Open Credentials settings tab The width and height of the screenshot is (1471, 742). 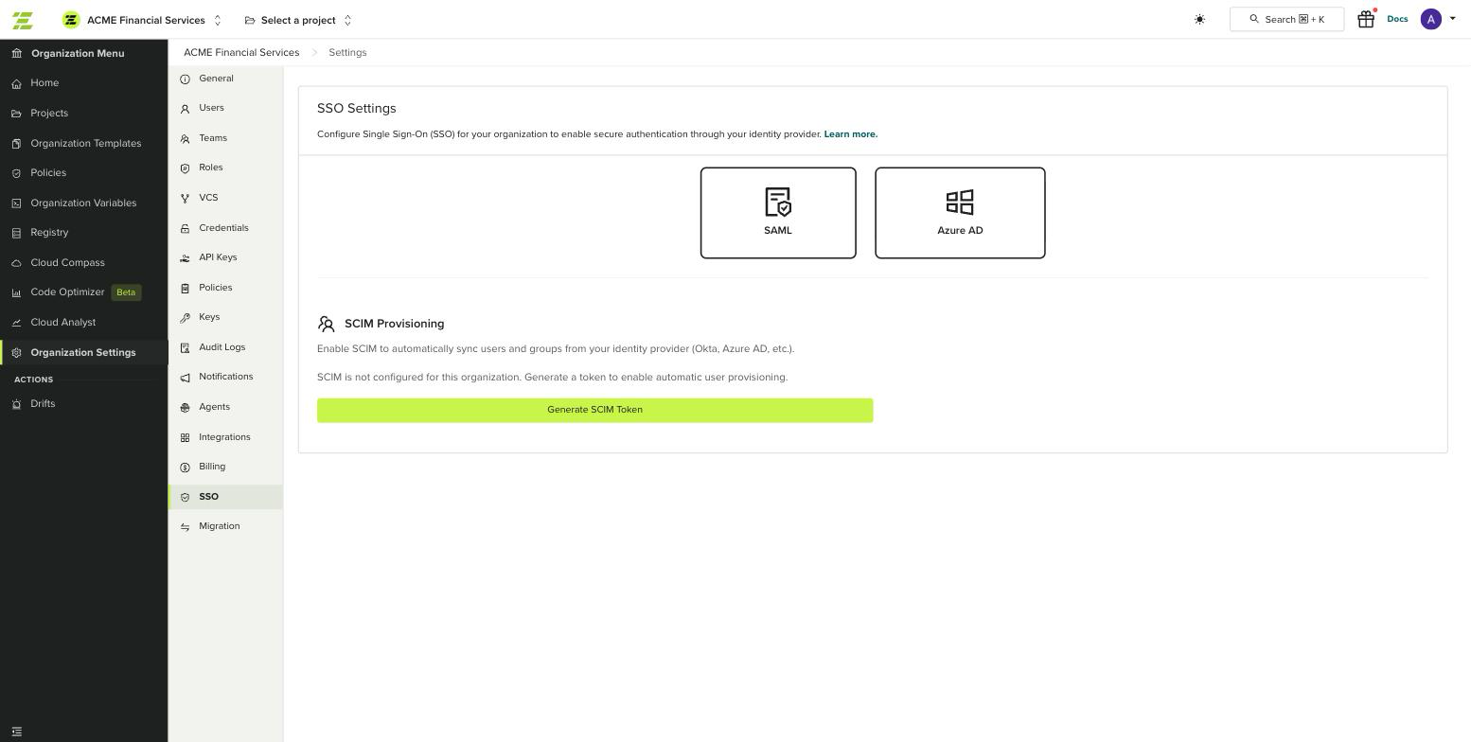point(225,228)
